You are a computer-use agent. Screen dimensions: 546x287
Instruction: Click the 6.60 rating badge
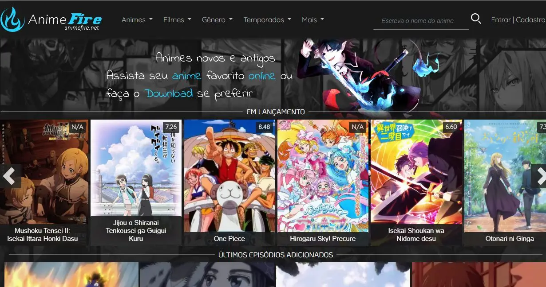click(x=451, y=127)
